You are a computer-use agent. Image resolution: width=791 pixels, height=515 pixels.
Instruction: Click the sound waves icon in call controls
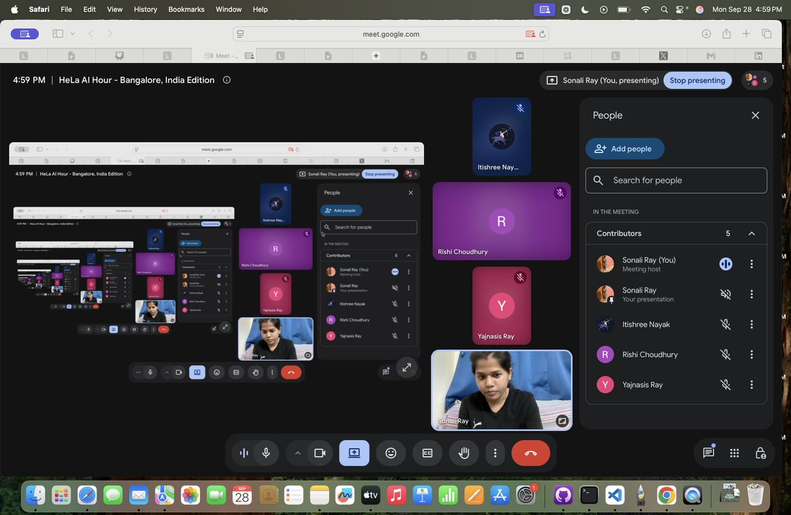point(244,453)
